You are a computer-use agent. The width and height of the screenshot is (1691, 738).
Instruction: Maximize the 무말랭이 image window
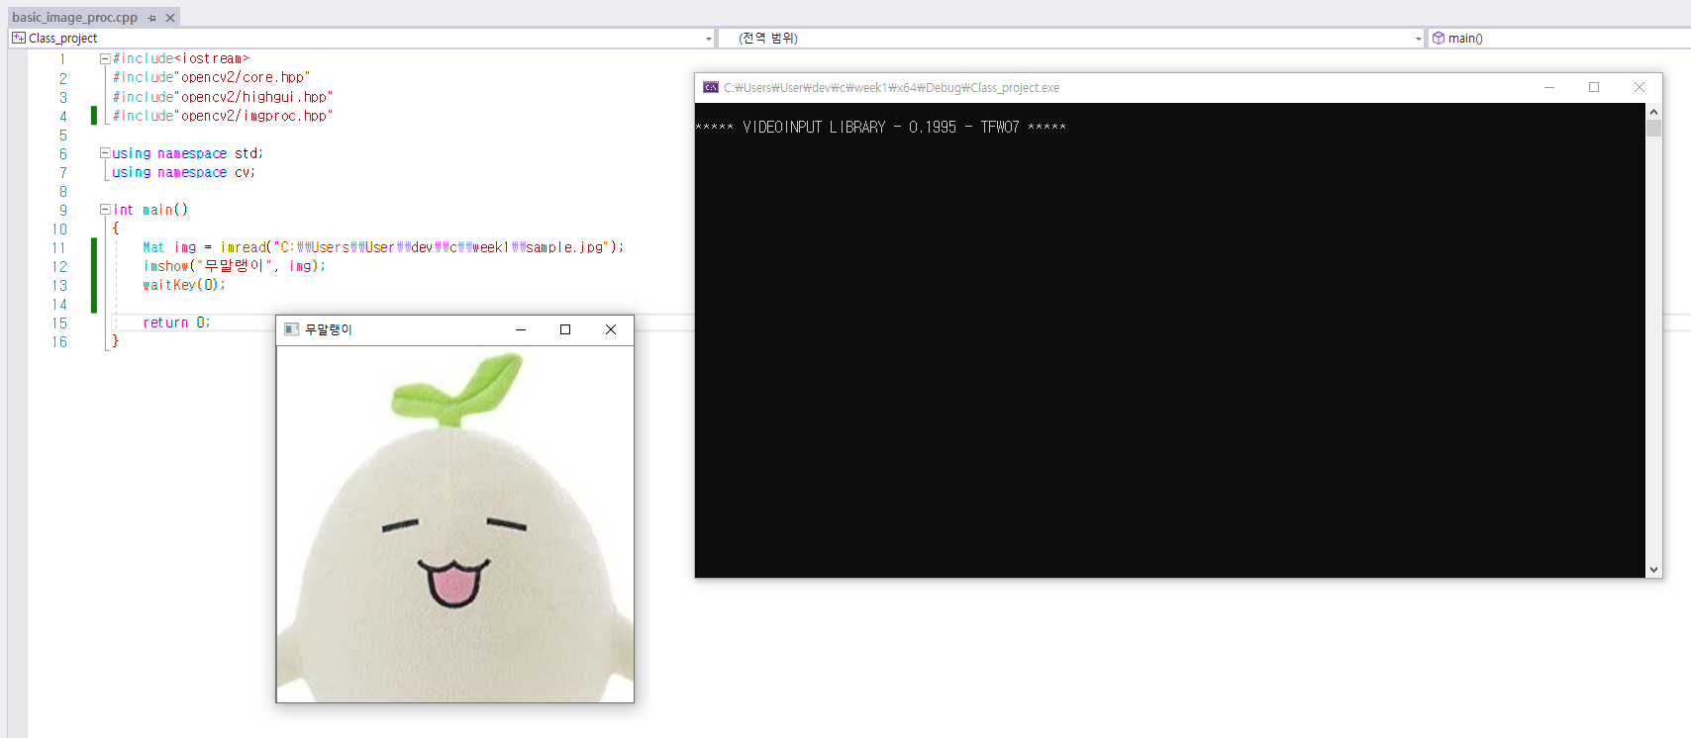(565, 329)
